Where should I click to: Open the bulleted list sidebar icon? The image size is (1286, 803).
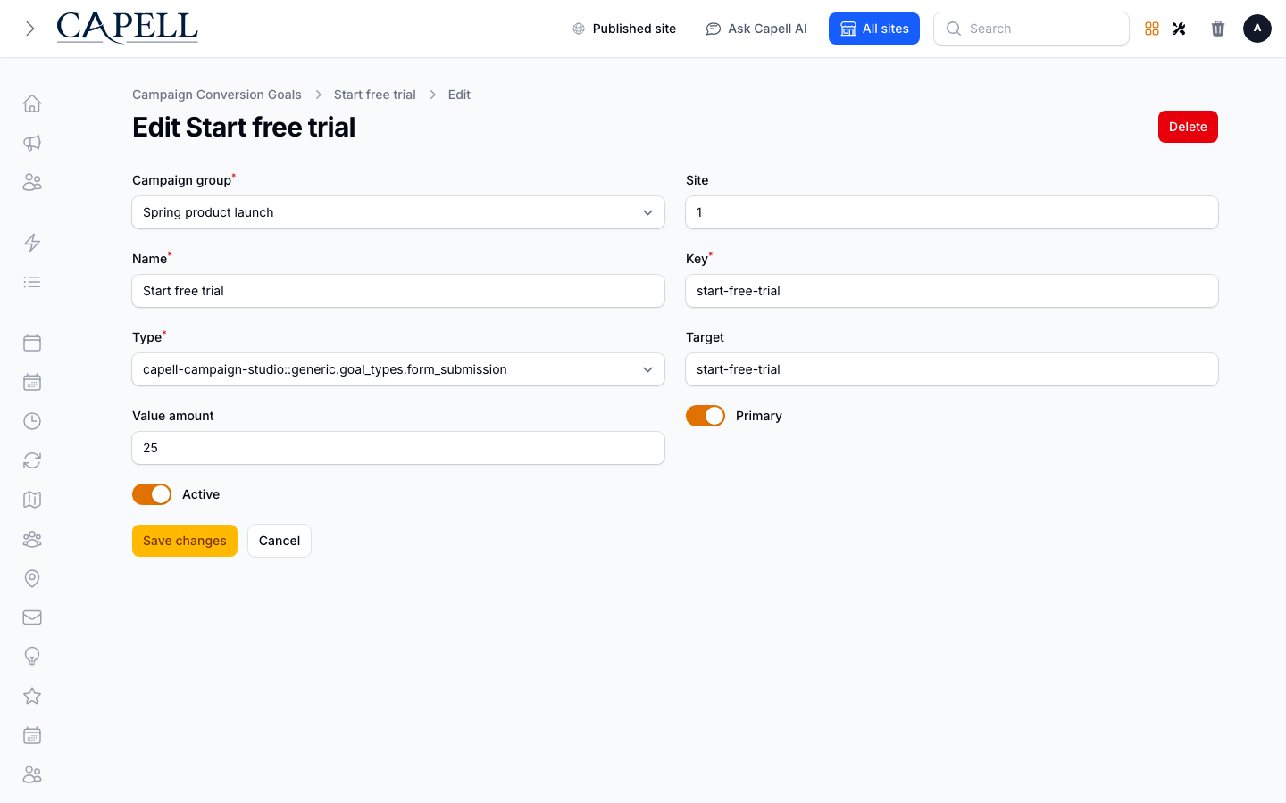[x=32, y=282]
